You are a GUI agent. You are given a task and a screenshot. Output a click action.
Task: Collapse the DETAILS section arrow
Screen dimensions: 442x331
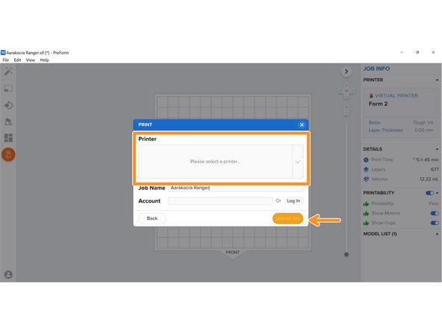(x=437, y=149)
